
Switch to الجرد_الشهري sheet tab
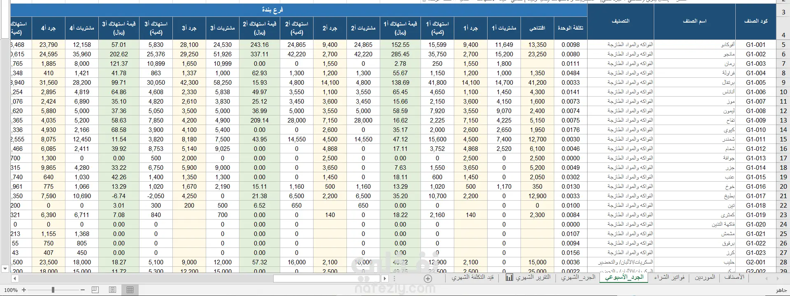(x=579, y=277)
